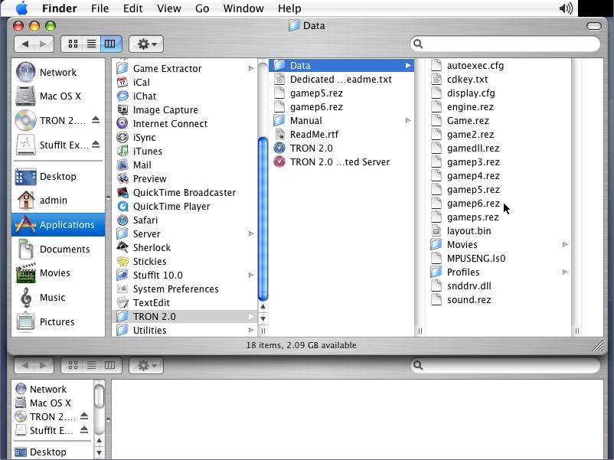Expand the Movies folder arrow
Image resolution: width=614 pixels, height=460 pixels.
[x=565, y=244]
